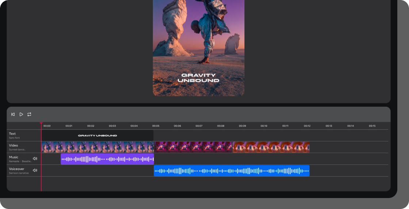409x209 pixels.
Task: Click the 00:03 mark on the ruler
Action: (112, 126)
